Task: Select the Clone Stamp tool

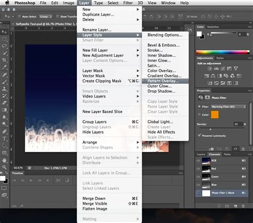Action: 4,89
